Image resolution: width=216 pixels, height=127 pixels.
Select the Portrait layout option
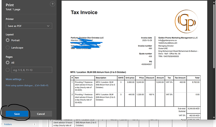(x=8, y=40)
